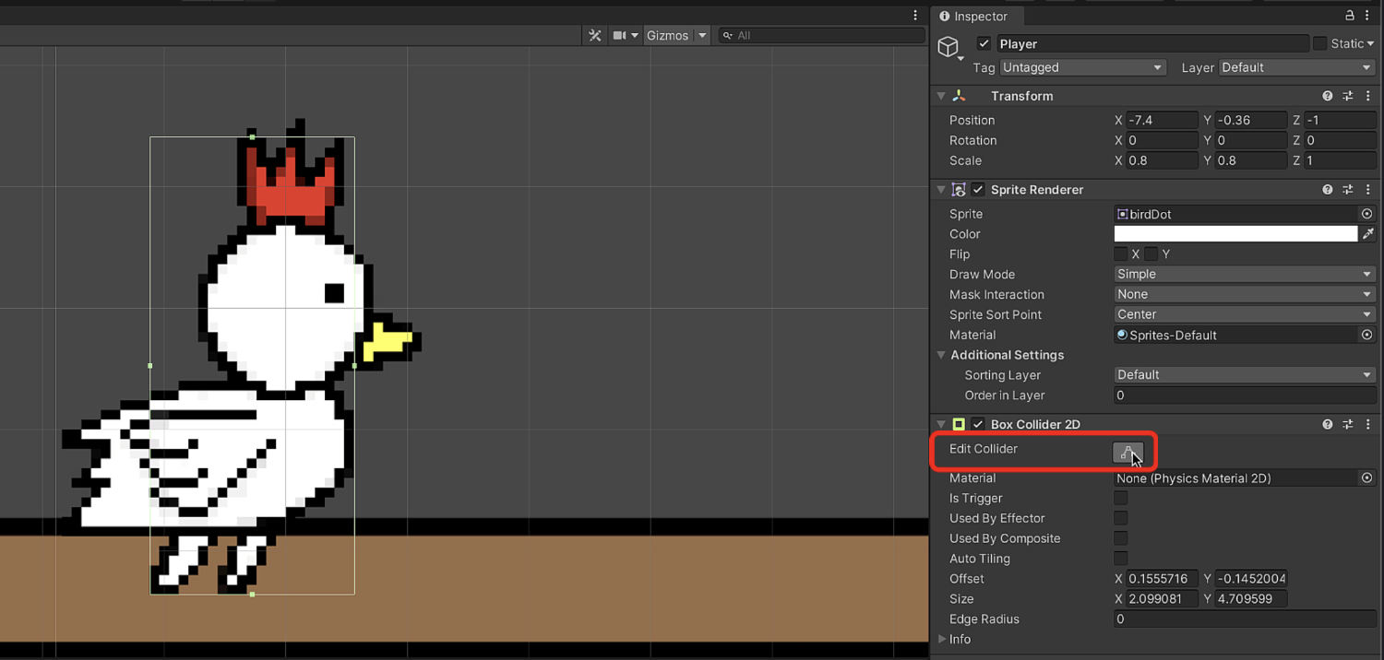
Task: Open the Sprite Renderer kebab menu
Action: [1370, 190]
